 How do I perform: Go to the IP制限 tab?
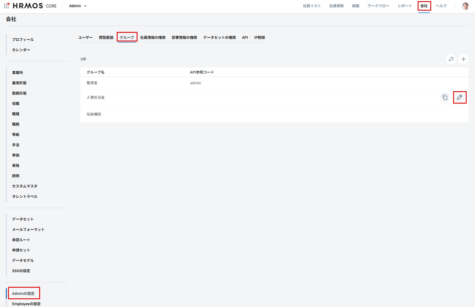[x=259, y=37]
